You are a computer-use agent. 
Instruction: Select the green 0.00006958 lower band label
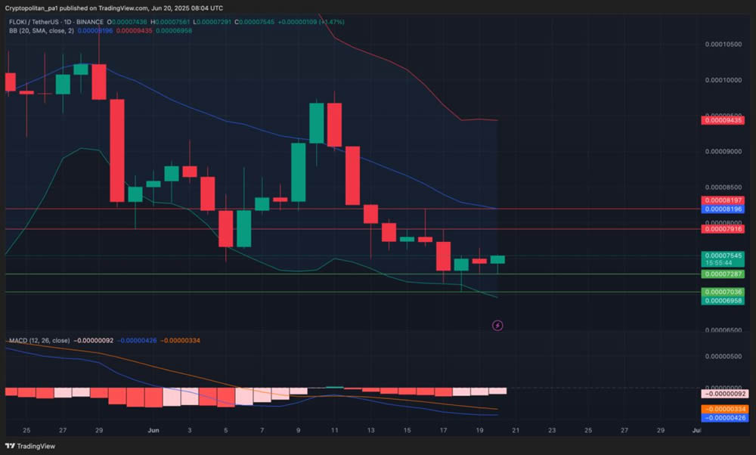tap(723, 301)
